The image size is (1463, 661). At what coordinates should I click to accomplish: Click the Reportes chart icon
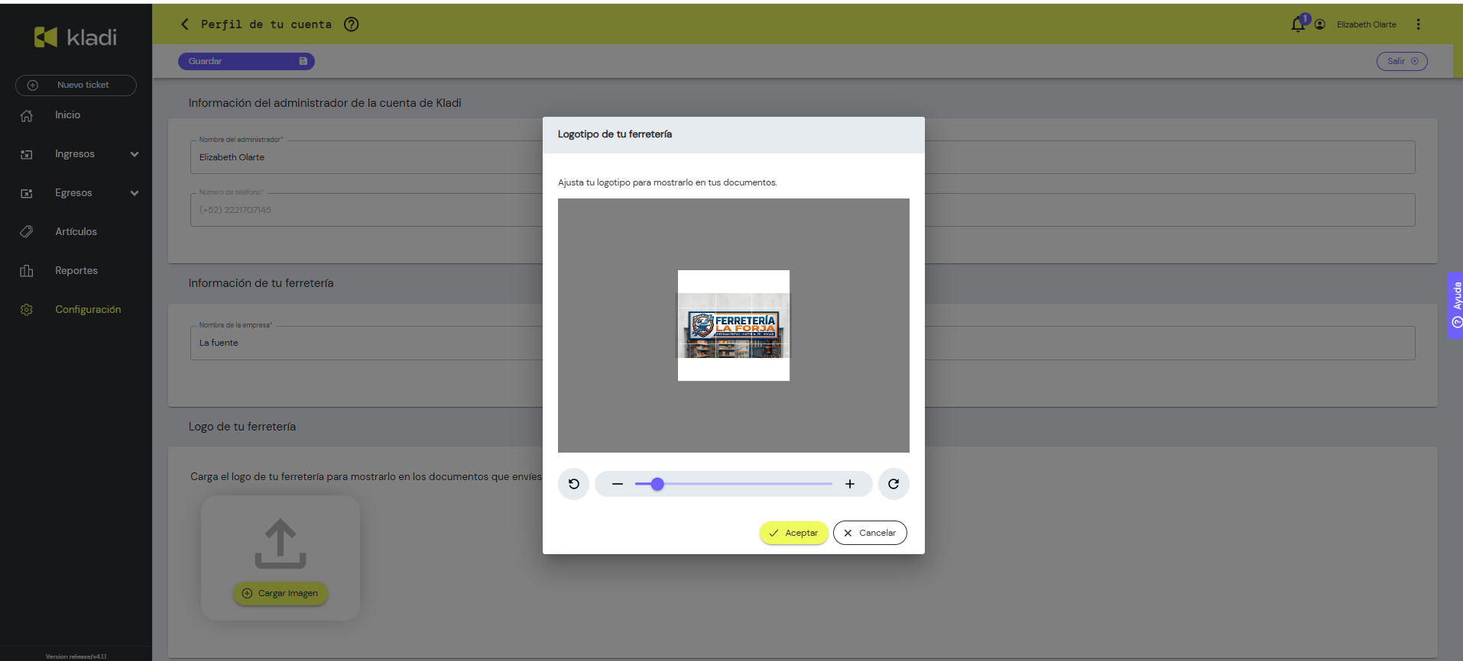tap(27, 271)
